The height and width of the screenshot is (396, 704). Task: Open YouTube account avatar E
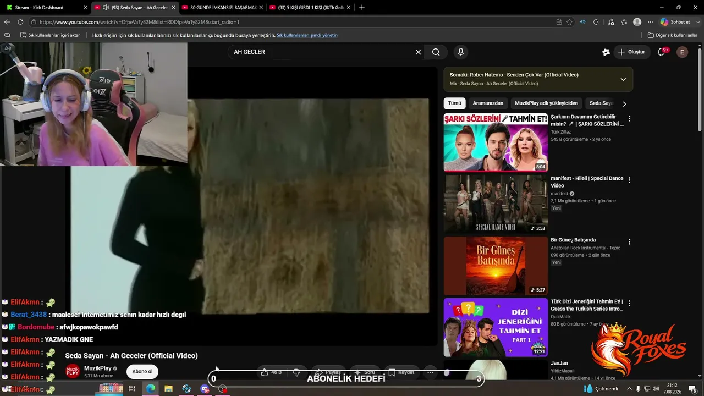point(682,52)
